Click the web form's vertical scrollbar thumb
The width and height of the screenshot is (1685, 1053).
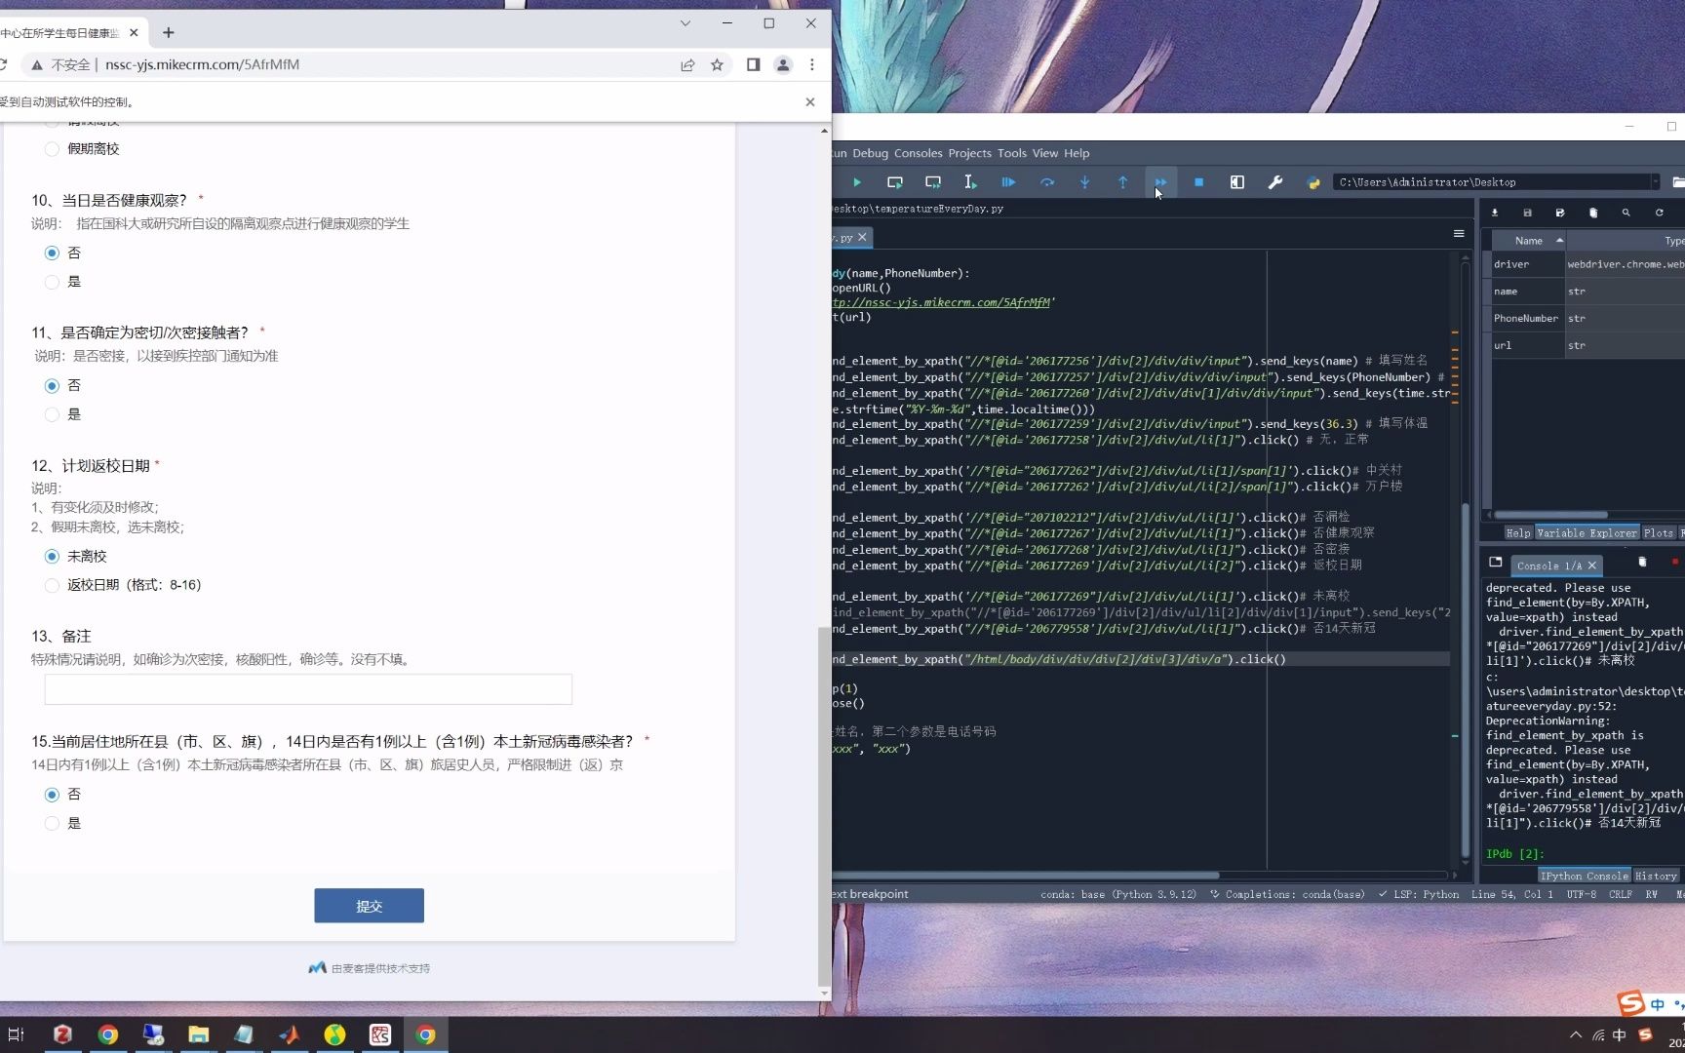tap(824, 805)
